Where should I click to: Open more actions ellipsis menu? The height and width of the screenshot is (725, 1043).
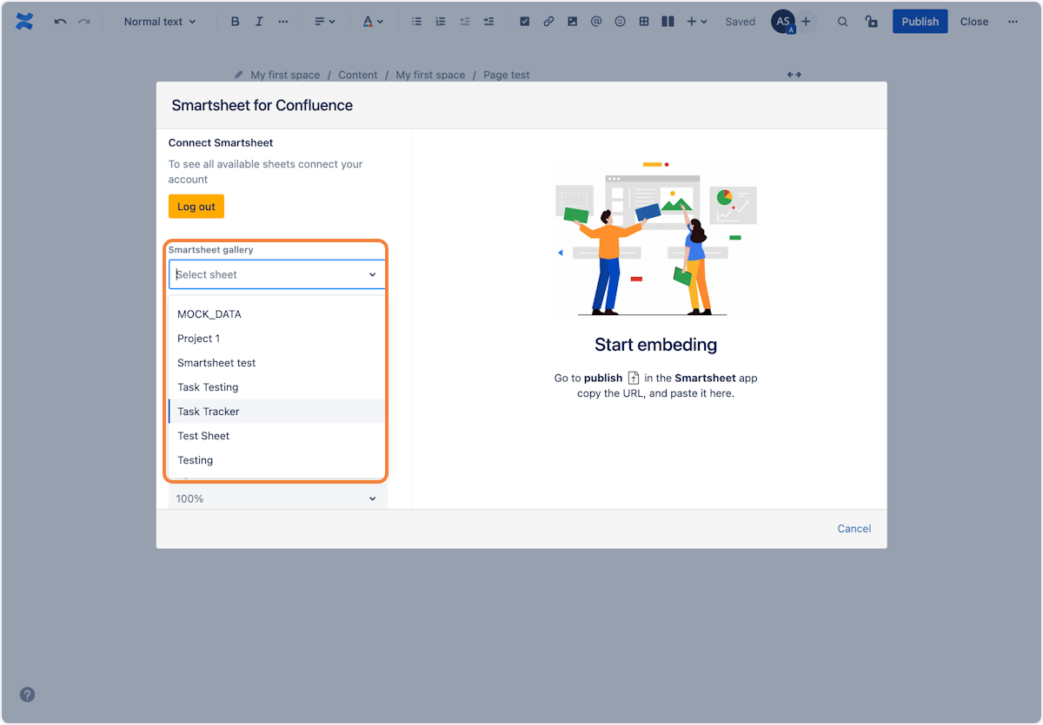coord(1013,22)
